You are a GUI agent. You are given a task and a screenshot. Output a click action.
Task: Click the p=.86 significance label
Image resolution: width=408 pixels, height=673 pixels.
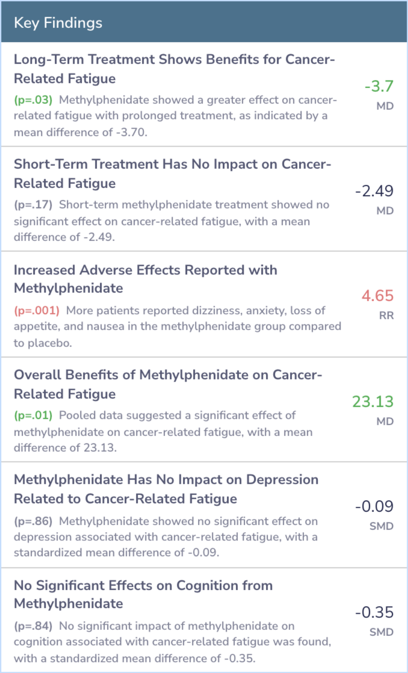tap(33, 521)
